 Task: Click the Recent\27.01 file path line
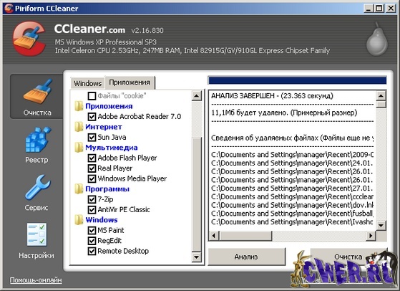point(293,189)
